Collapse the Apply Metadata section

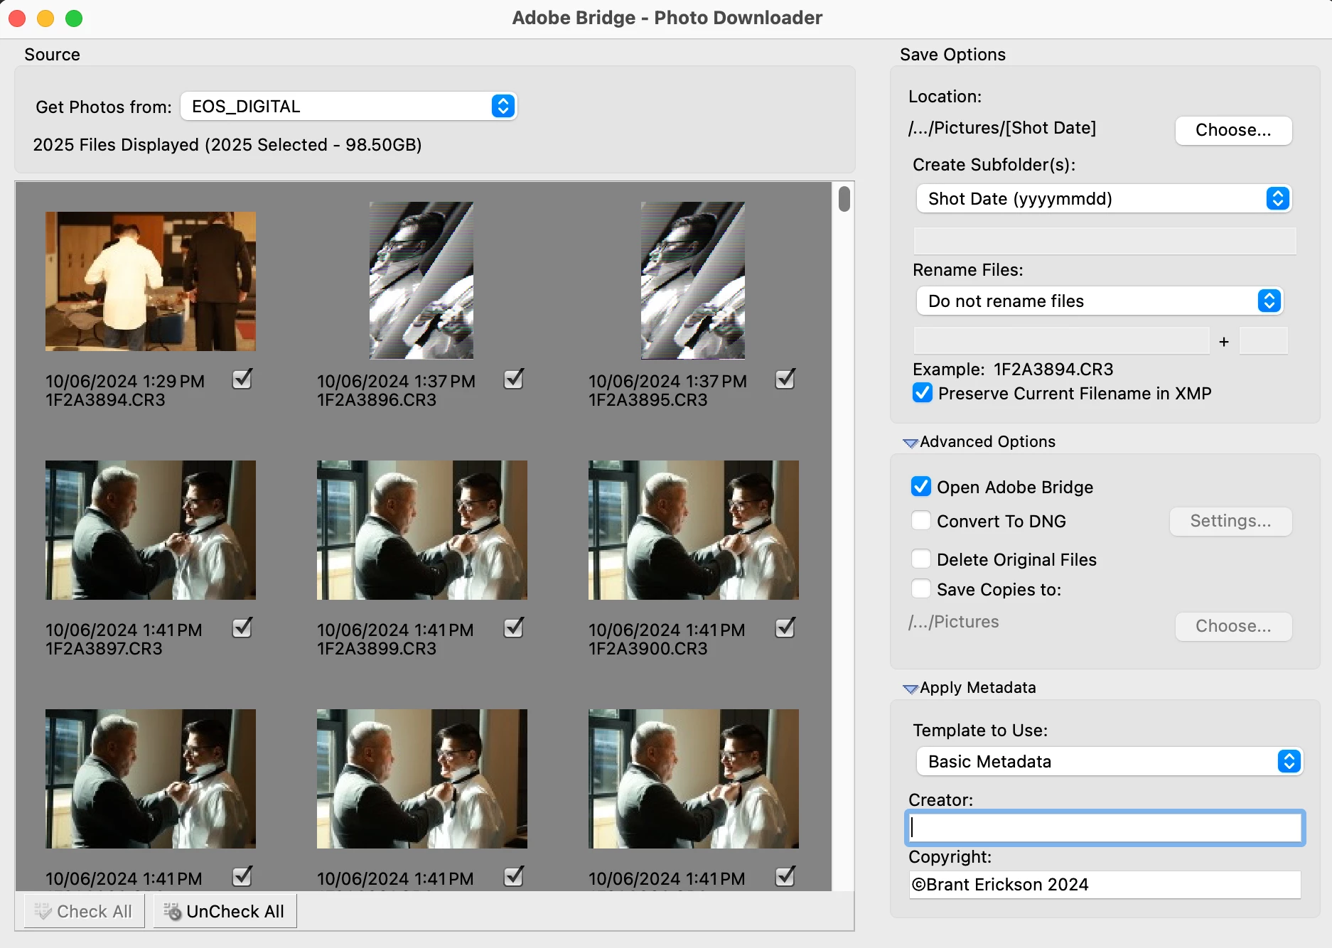click(x=911, y=689)
